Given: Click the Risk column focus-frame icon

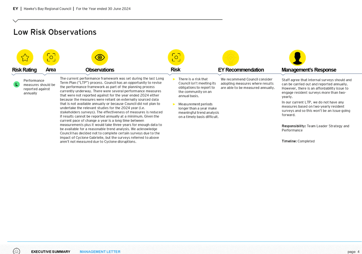Looking at the screenshot, I should [x=176, y=57].
